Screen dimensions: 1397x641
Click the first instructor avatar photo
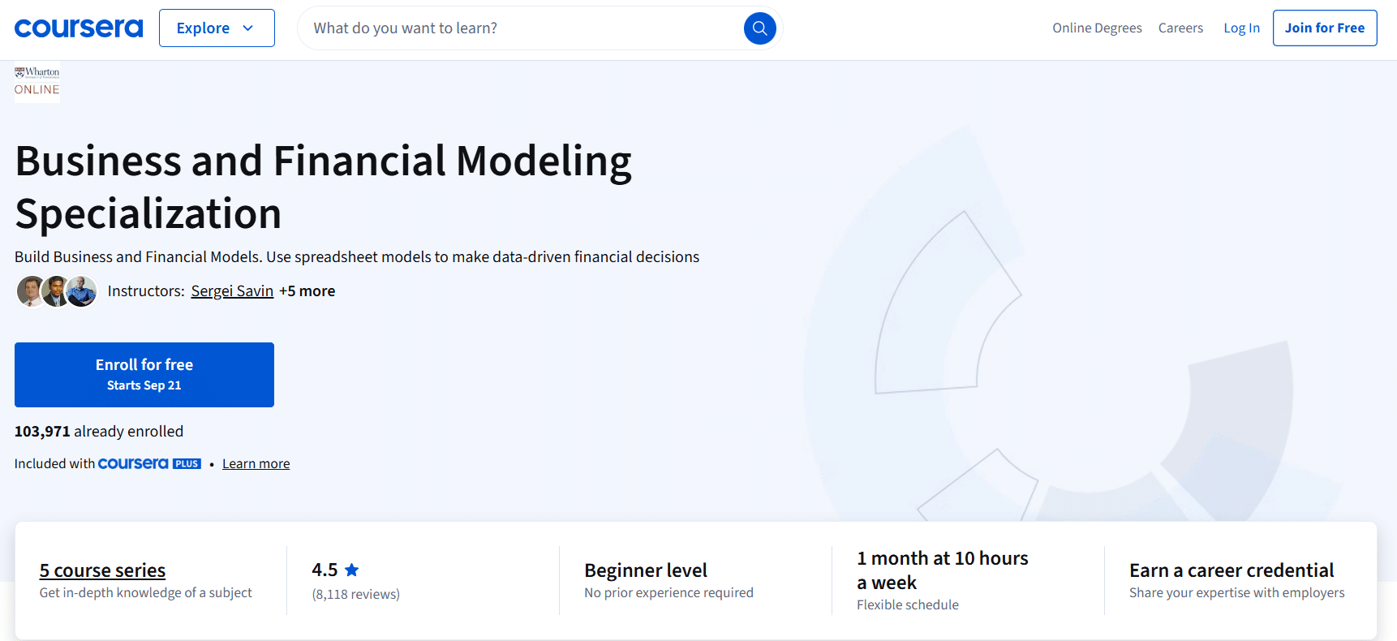pyautogui.click(x=31, y=291)
